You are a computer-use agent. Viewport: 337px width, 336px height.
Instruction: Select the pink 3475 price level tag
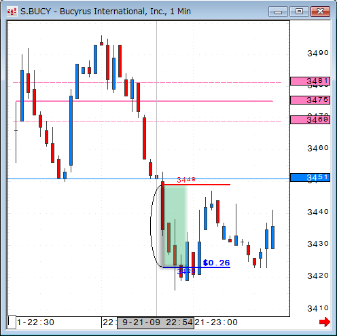pos(310,100)
